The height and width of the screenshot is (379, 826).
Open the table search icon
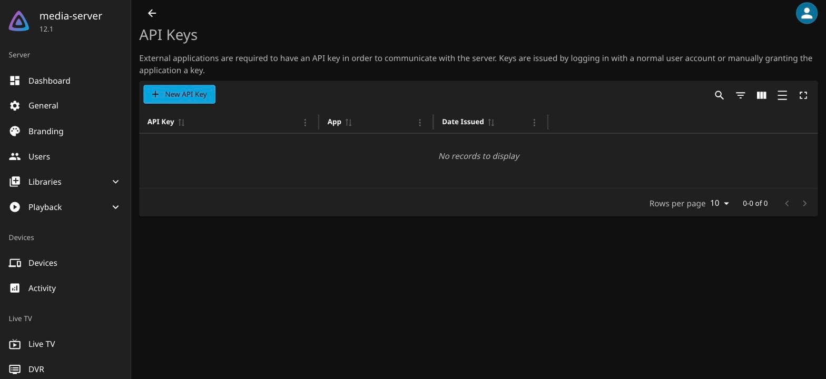[x=719, y=95]
